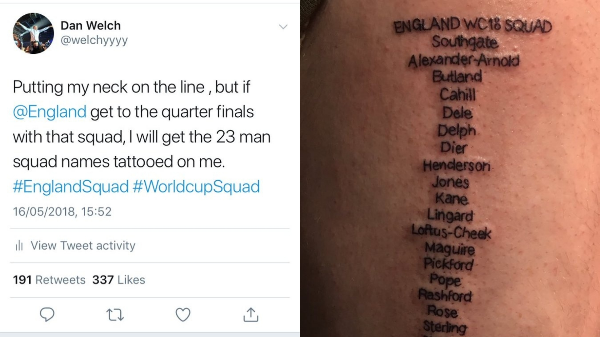This screenshot has height=337, width=600.
Task: Expand the tweet options chevron
Action: 283,27
